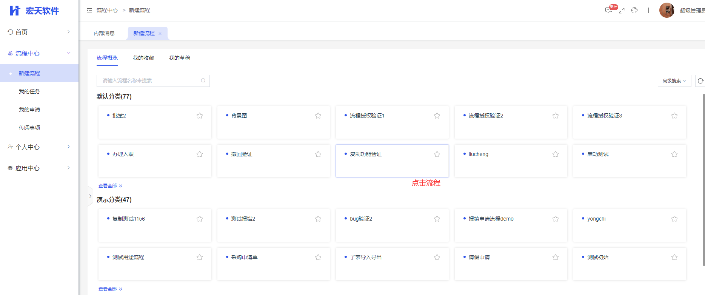Viewport: 705px width, 295px height.
Task: Click 流程中心 in the breadcrumb
Action: click(x=107, y=11)
